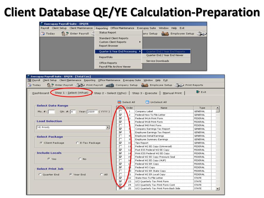Click Enter Payroll icon in upper window

tap(65, 34)
